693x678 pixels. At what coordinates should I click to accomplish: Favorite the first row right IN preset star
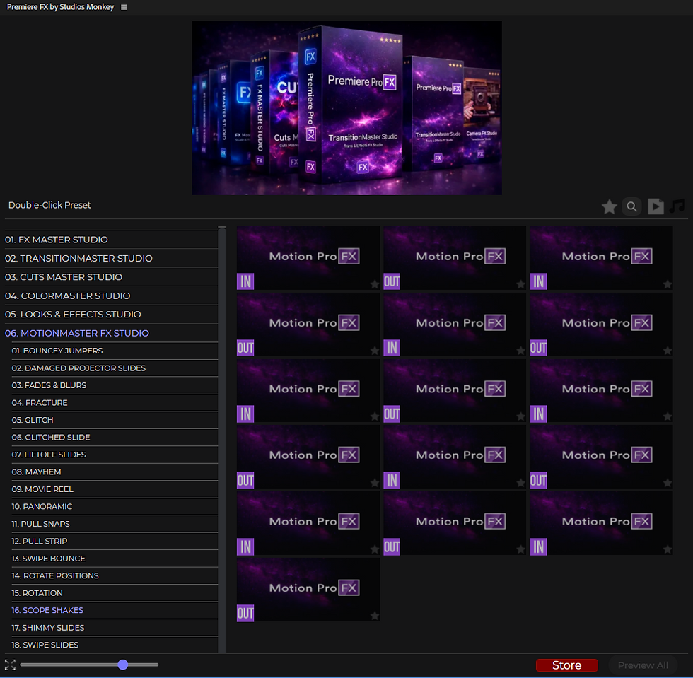tap(668, 284)
